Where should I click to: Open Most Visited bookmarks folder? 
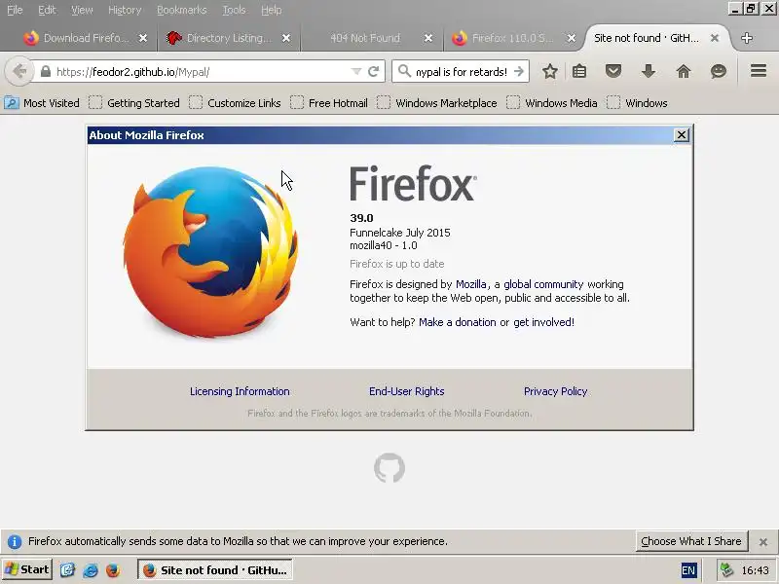[x=42, y=103]
